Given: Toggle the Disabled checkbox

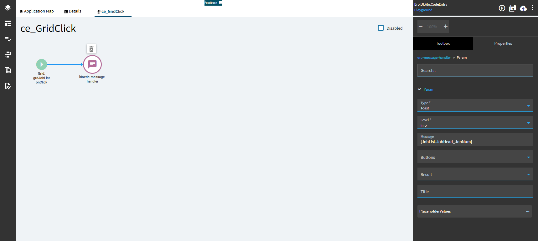Looking at the screenshot, I should point(381,28).
